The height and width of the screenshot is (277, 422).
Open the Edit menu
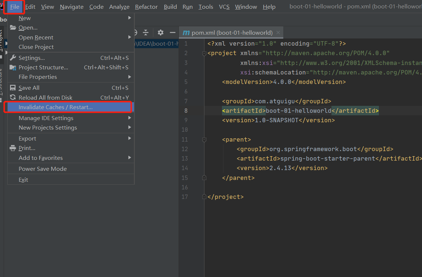30,7
